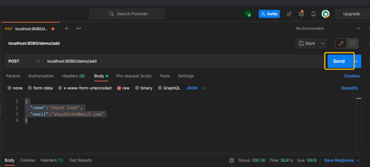Expand the Send options arrow

(357, 61)
